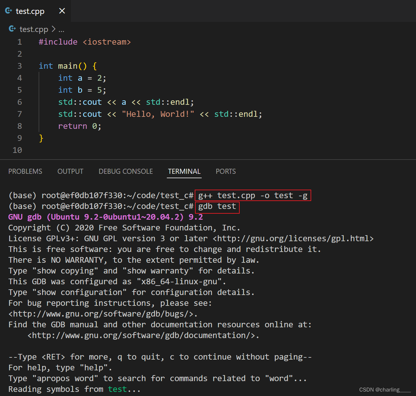Click the C++ file icon in the breadcrumb
Image resolution: width=416 pixels, height=396 pixels.
click(x=12, y=29)
